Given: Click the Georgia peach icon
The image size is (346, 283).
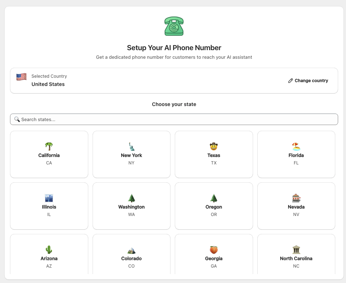Looking at the screenshot, I should [214, 249].
